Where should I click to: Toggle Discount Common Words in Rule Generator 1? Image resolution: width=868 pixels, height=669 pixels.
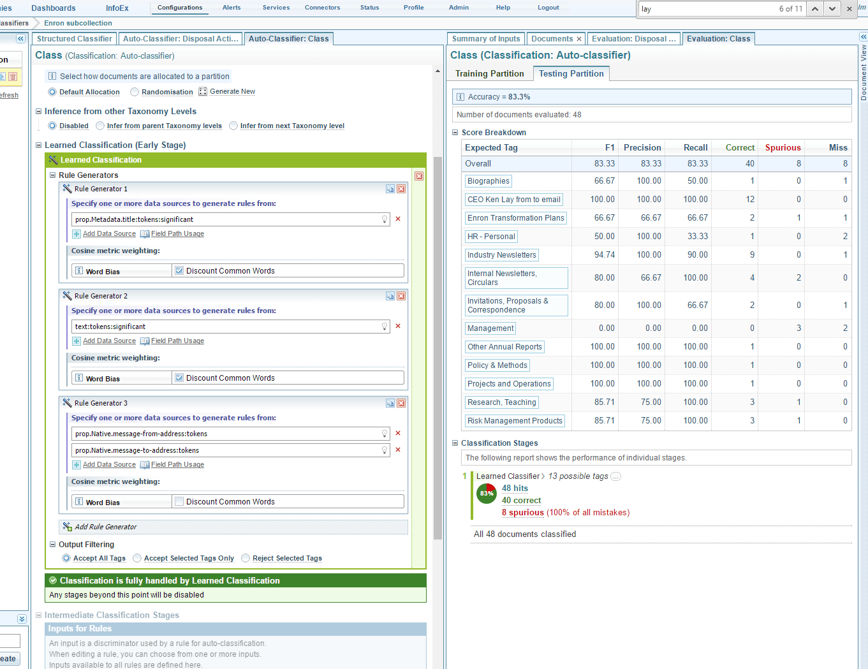[179, 270]
